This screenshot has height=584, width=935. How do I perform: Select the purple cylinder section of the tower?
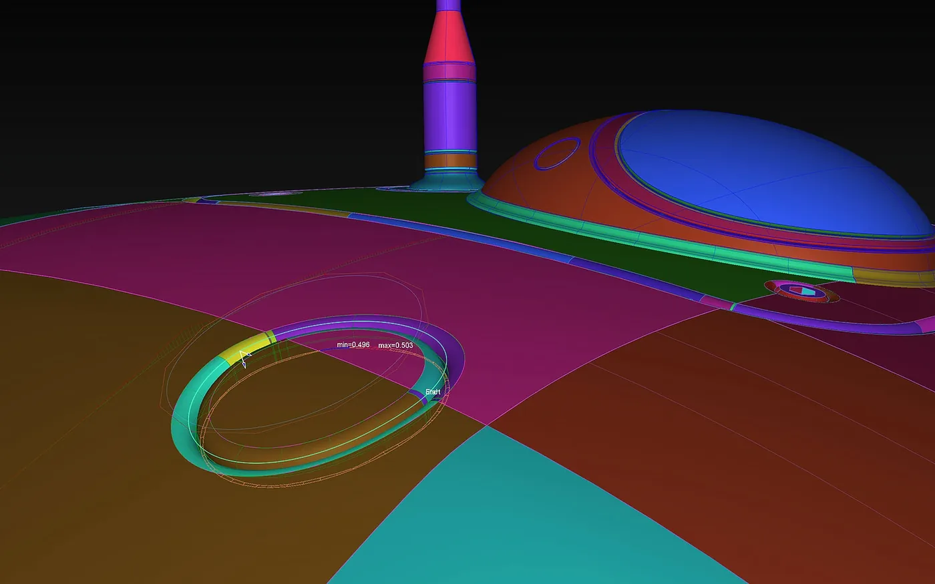click(450, 116)
